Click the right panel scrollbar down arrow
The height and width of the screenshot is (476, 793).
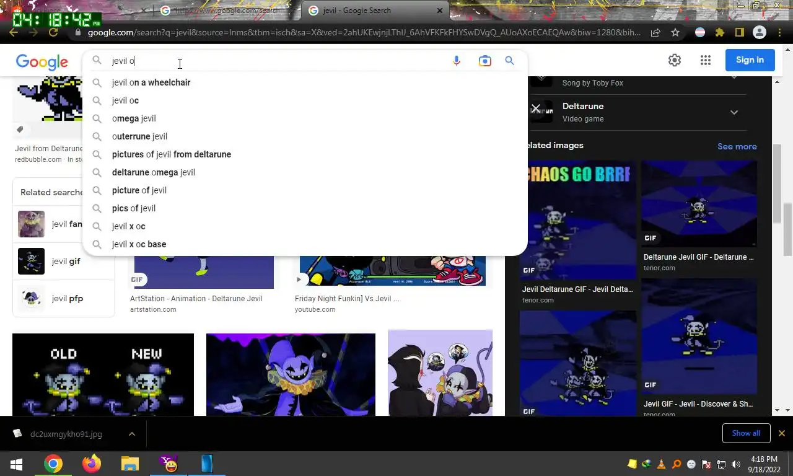click(778, 410)
